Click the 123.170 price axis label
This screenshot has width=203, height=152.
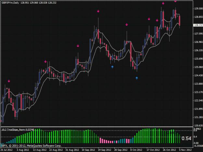[198, 92]
